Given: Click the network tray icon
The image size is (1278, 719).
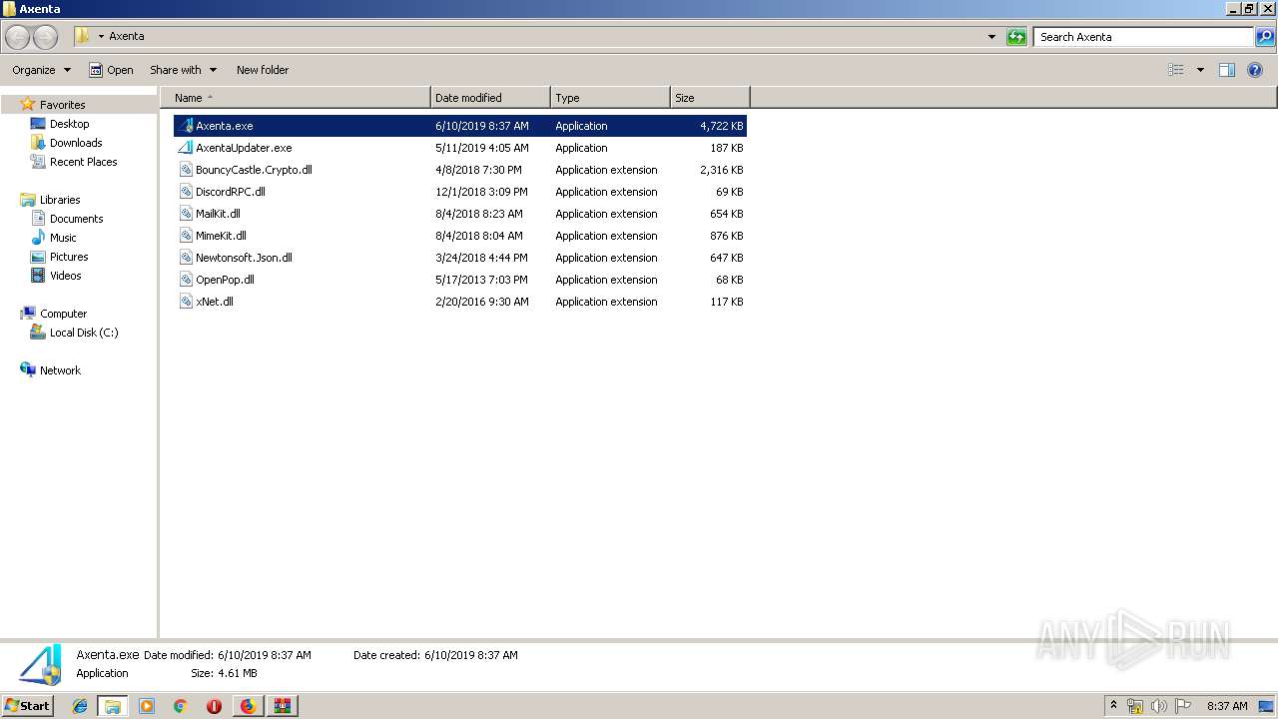Looking at the screenshot, I should [x=1135, y=706].
